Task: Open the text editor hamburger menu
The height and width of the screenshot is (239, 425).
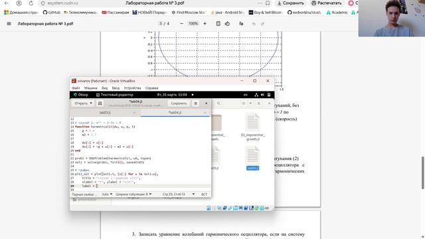Action: coord(195,104)
